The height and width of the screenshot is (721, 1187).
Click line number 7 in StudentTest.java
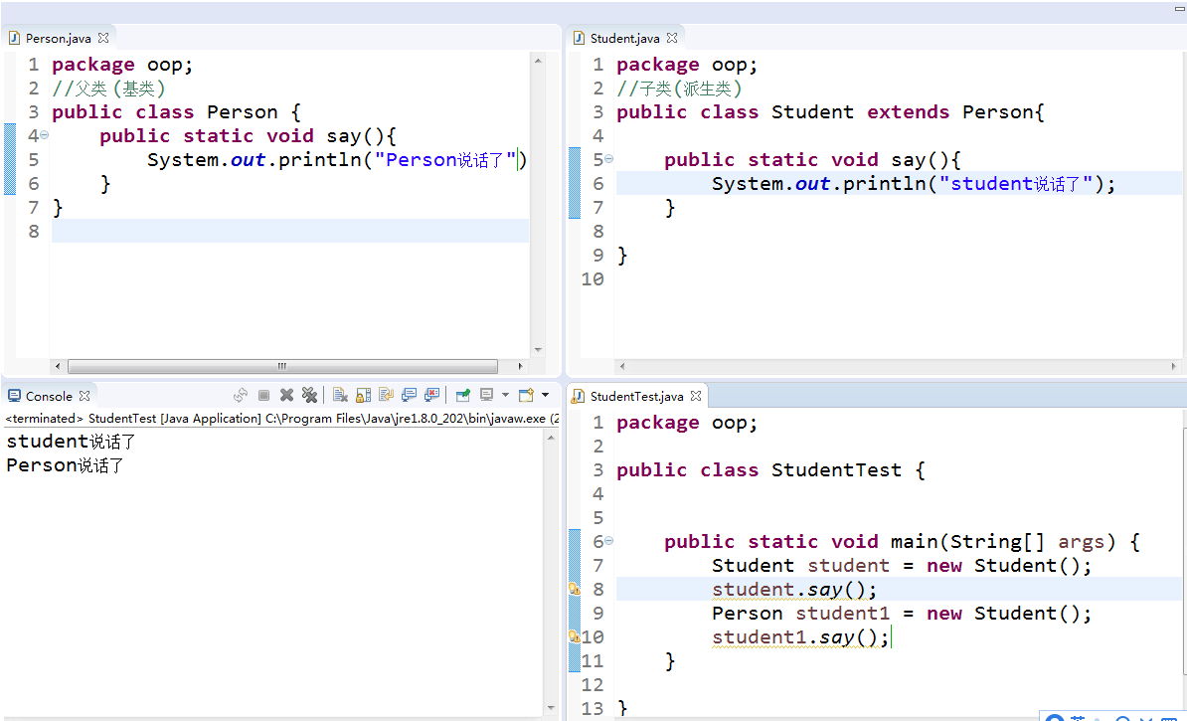point(598,565)
